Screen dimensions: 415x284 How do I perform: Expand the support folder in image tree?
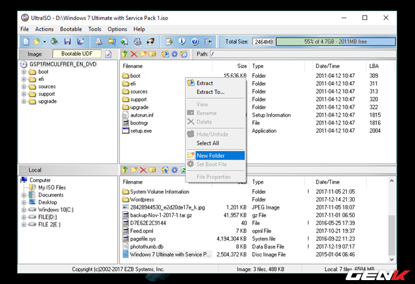click(24, 94)
